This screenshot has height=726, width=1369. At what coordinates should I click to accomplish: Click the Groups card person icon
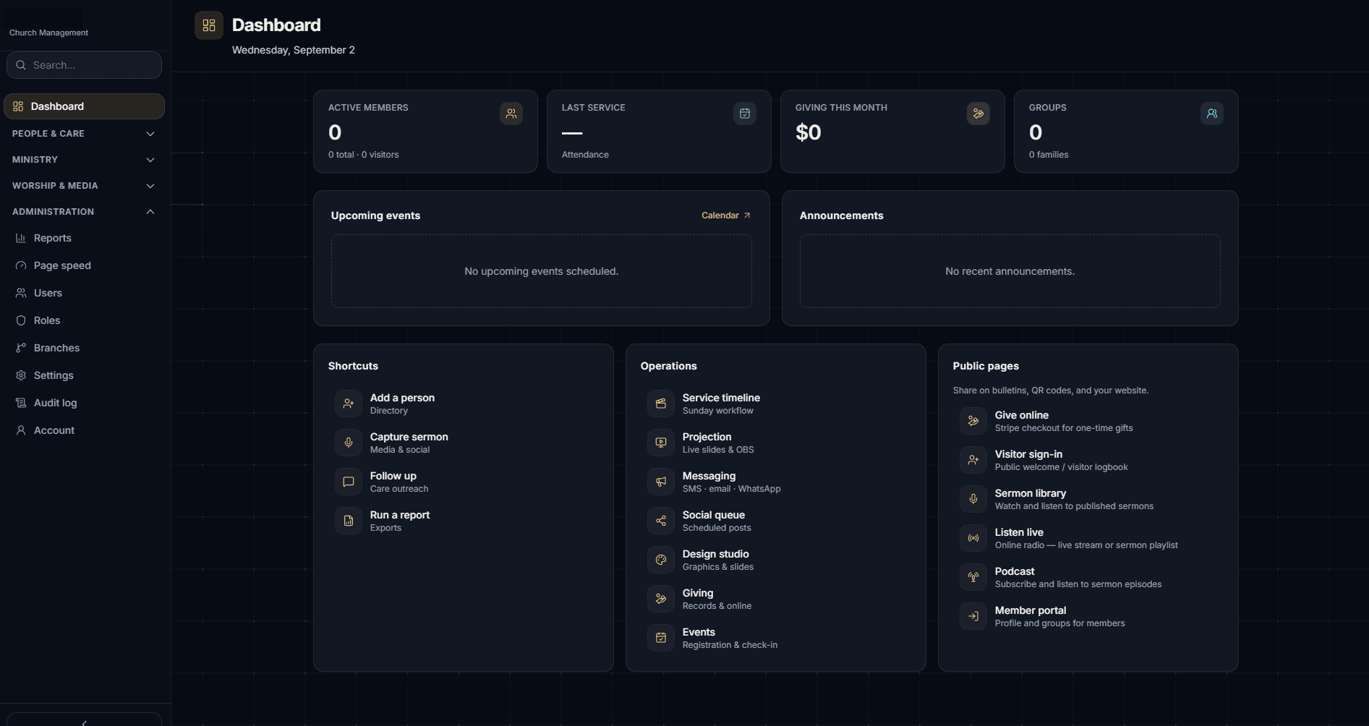[x=1212, y=114]
